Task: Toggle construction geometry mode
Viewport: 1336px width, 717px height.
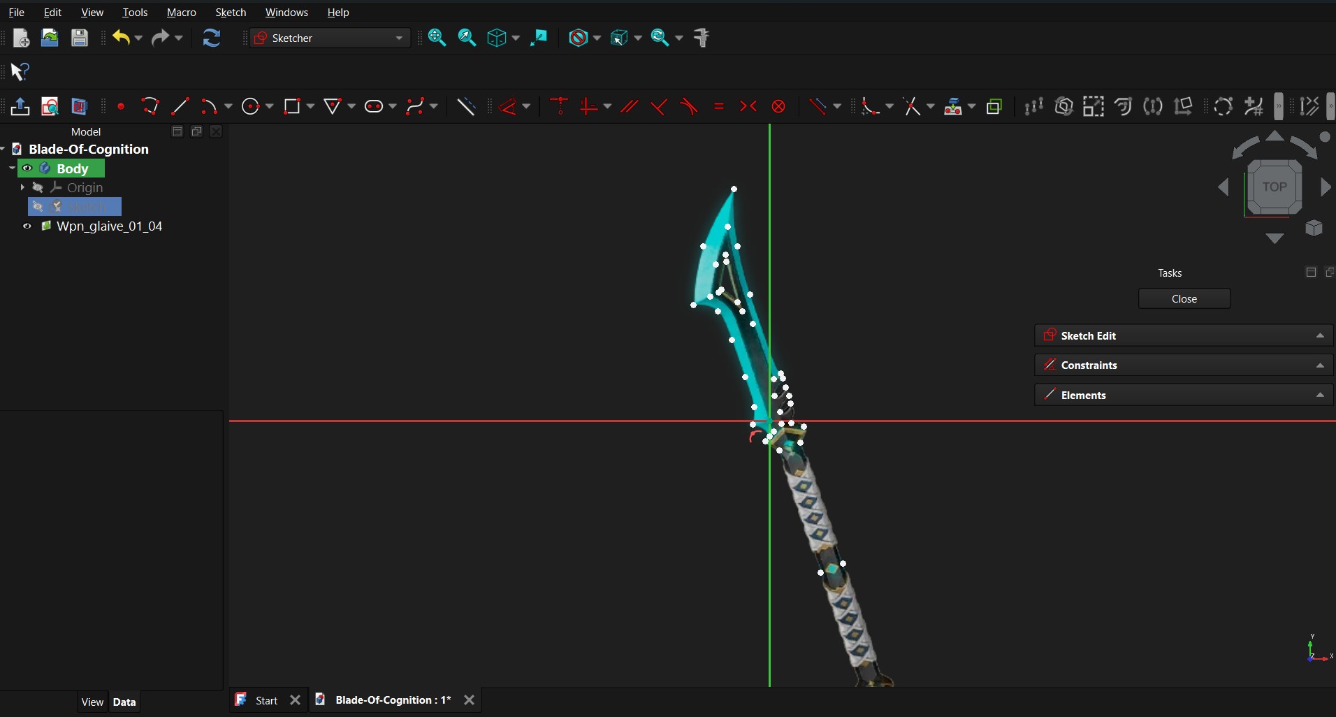Action: [x=466, y=106]
